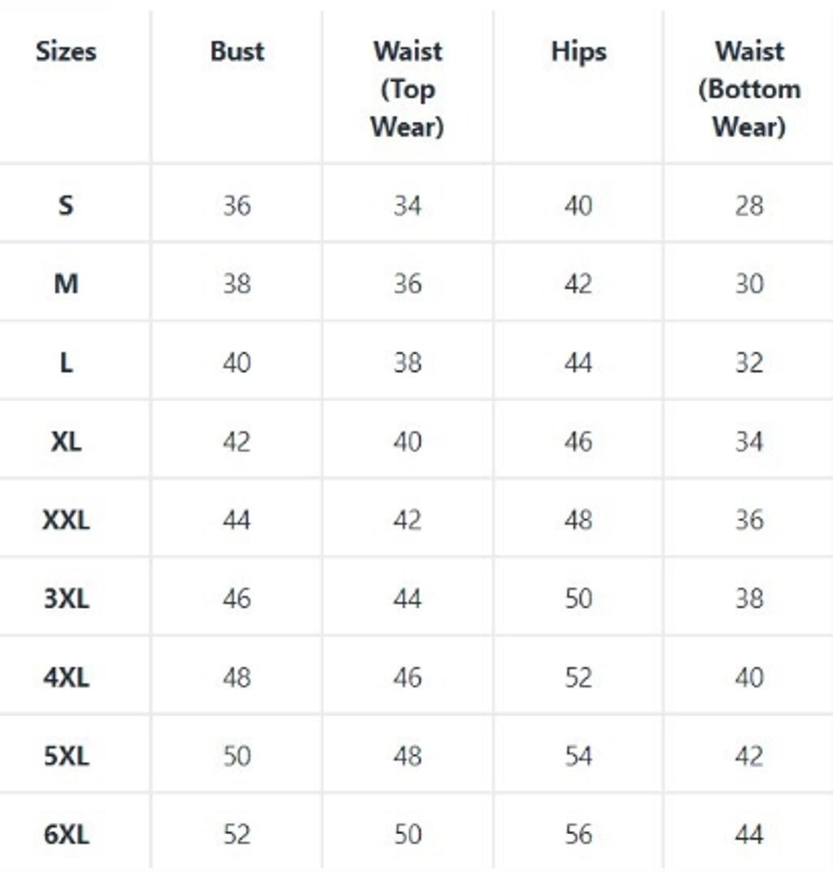Select the Hips column header
The width and height of the screenshot is (833, 874).
click(x=578, y=51)
